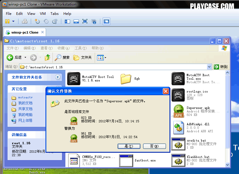The height and width of the screenshot is (174, 239).
Task: Open 我的电脑 in the side panel
Action: [25, 115]
